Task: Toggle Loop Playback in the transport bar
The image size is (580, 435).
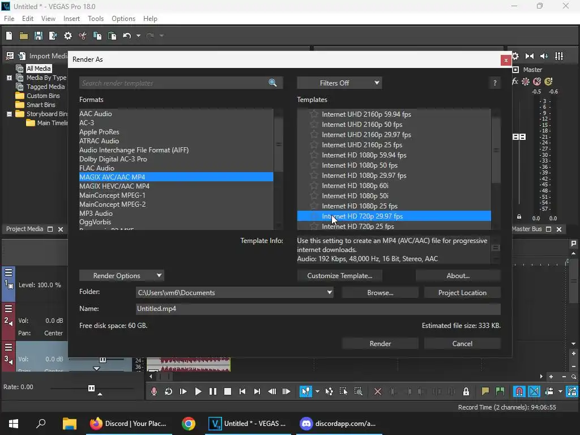Action: [x=168, y=391]
